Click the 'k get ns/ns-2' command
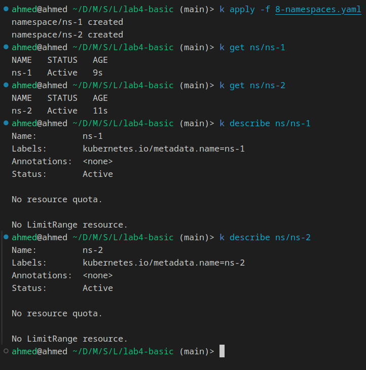This screenshot has width=366, height=370. 252,86
